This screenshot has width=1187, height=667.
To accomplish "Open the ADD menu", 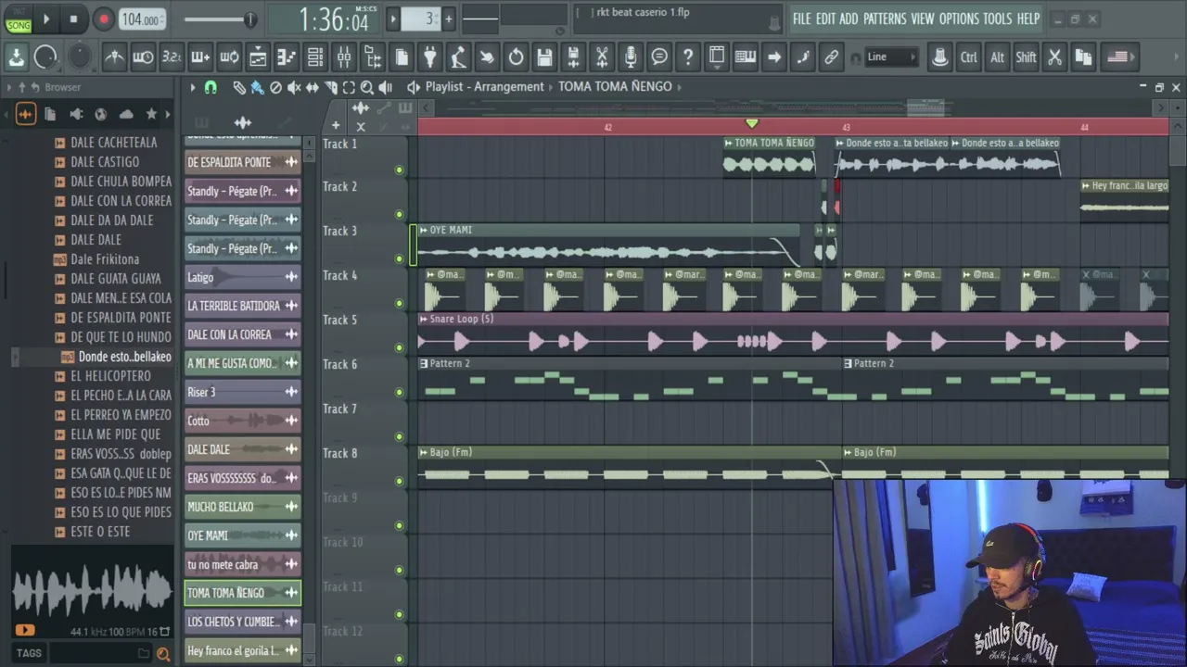I will point(849,19).
